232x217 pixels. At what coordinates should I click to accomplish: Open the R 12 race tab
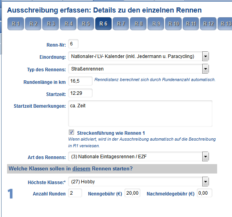pos(208,24)
